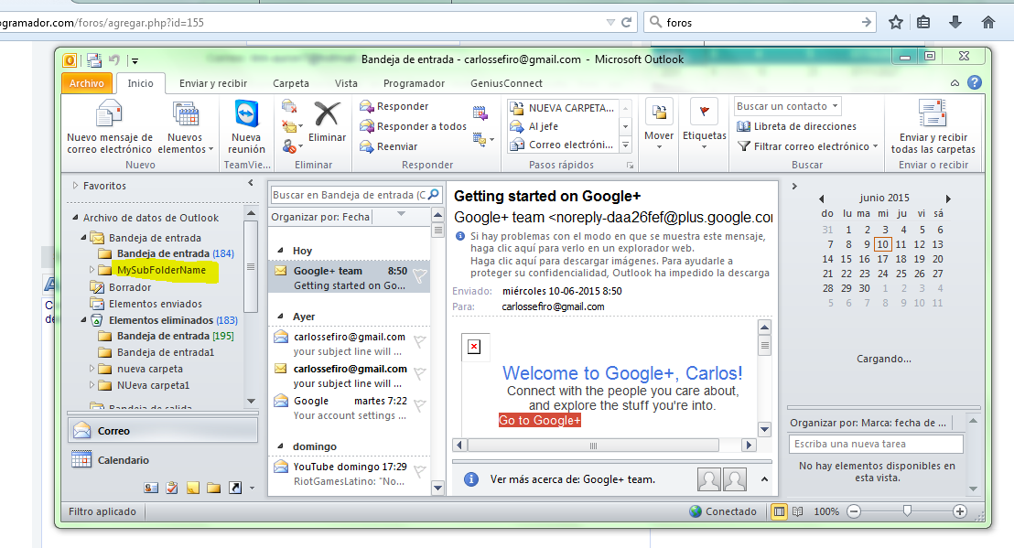This screenshot has width=1014, height=548.
Task: Switch to the Carpeta tab
Action: coord(291,83)
